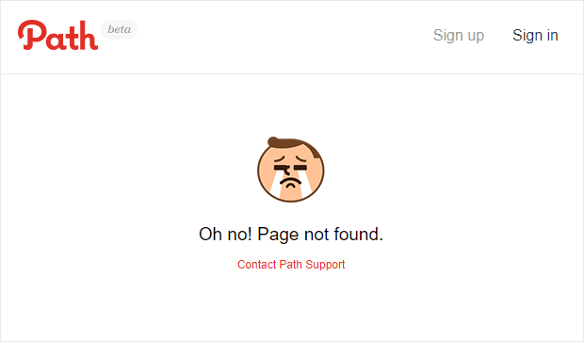Viewport: 584px width, 342px height.
Task: Click the beta badge beside the logo
Action: 120,29
